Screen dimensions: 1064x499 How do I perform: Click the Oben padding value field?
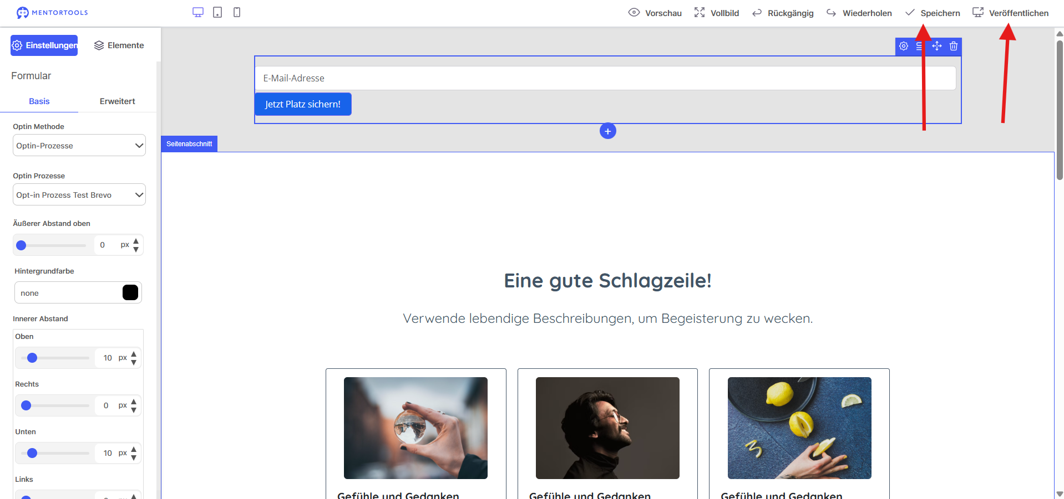[x=107, y=358]
